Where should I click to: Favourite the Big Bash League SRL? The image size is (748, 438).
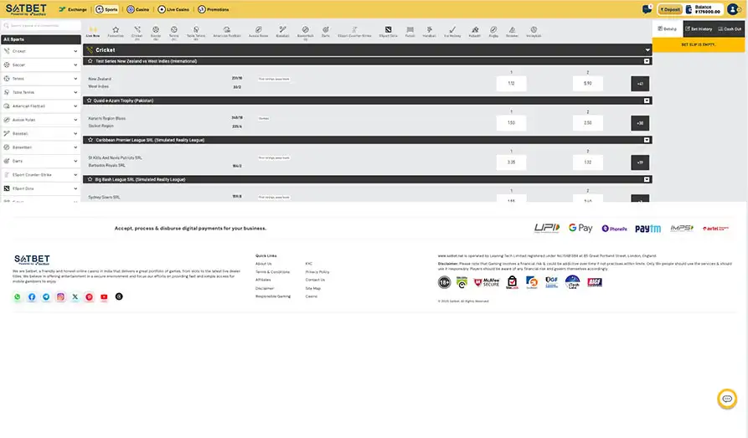(x=90, y=179)
